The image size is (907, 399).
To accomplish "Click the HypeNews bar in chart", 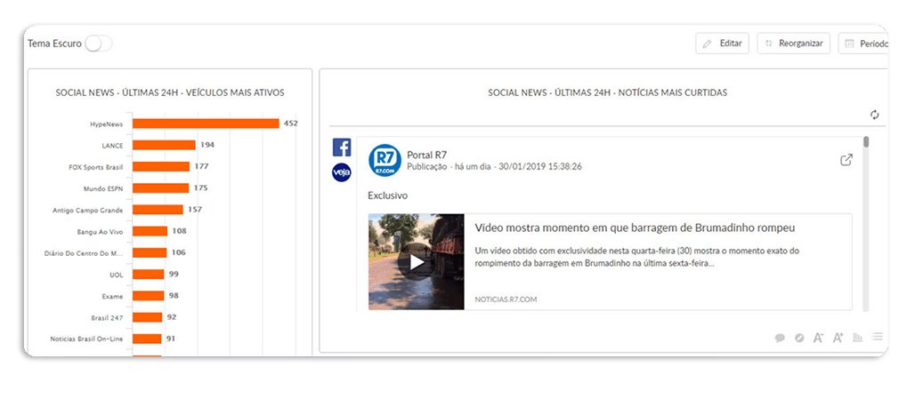I will click(x=206, y=124).
